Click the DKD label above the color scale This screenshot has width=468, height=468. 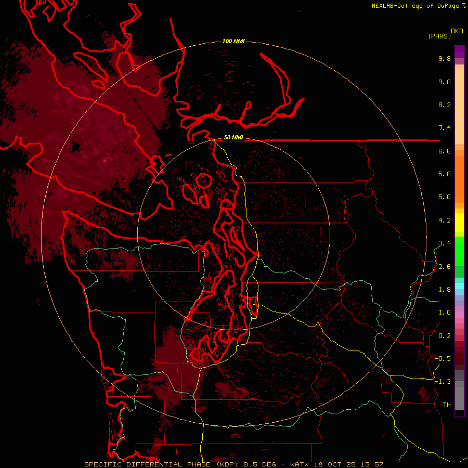point(457,31)
